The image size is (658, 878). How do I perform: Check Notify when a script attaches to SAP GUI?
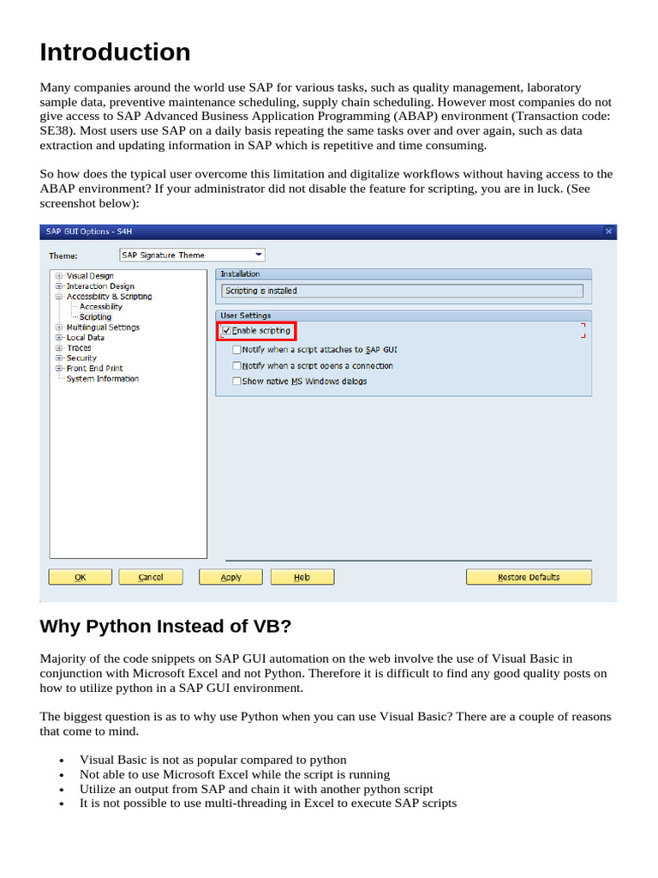(236, 350)
